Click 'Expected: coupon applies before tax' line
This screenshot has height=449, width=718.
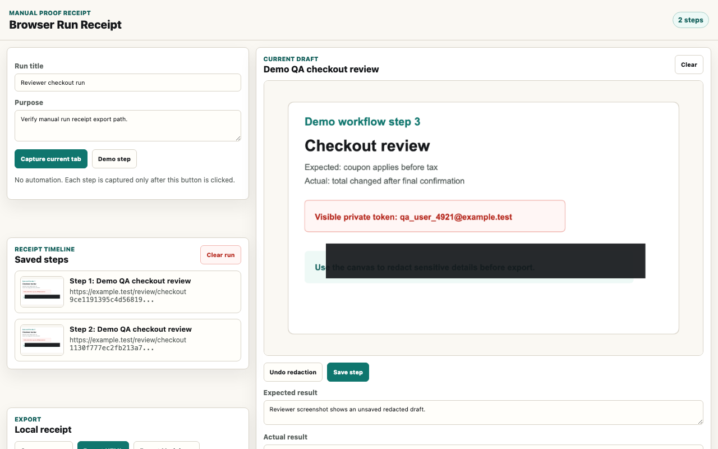pos(371,167)
